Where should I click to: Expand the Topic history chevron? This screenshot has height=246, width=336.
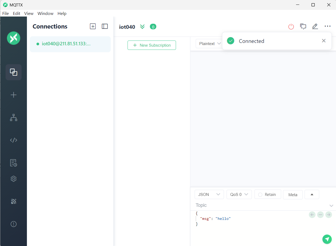331,206
